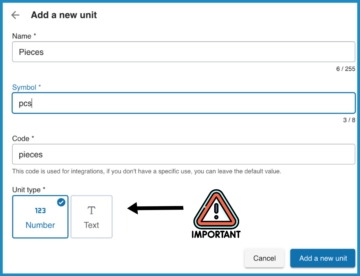Click the T icon on Text card
Image resolution: width=360 pixels, height=276 pixels.
[91, 211]
